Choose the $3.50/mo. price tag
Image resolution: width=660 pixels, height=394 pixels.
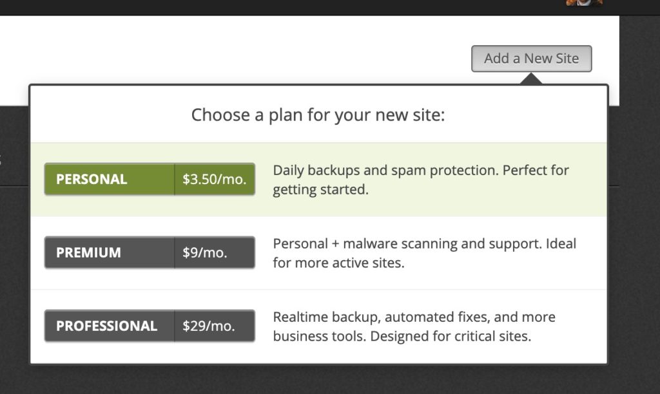click(x=215, y=179)
